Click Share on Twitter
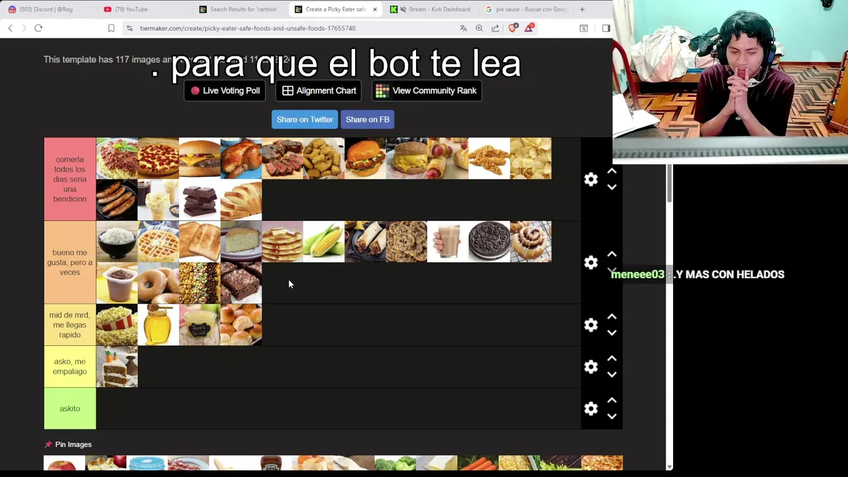 (x=305, y=119)
